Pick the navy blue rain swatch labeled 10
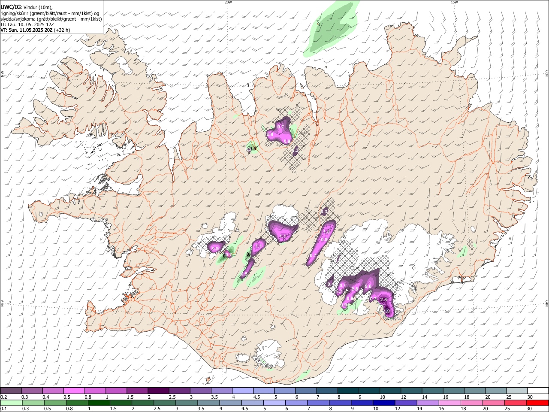 click(x=384, y=403)
